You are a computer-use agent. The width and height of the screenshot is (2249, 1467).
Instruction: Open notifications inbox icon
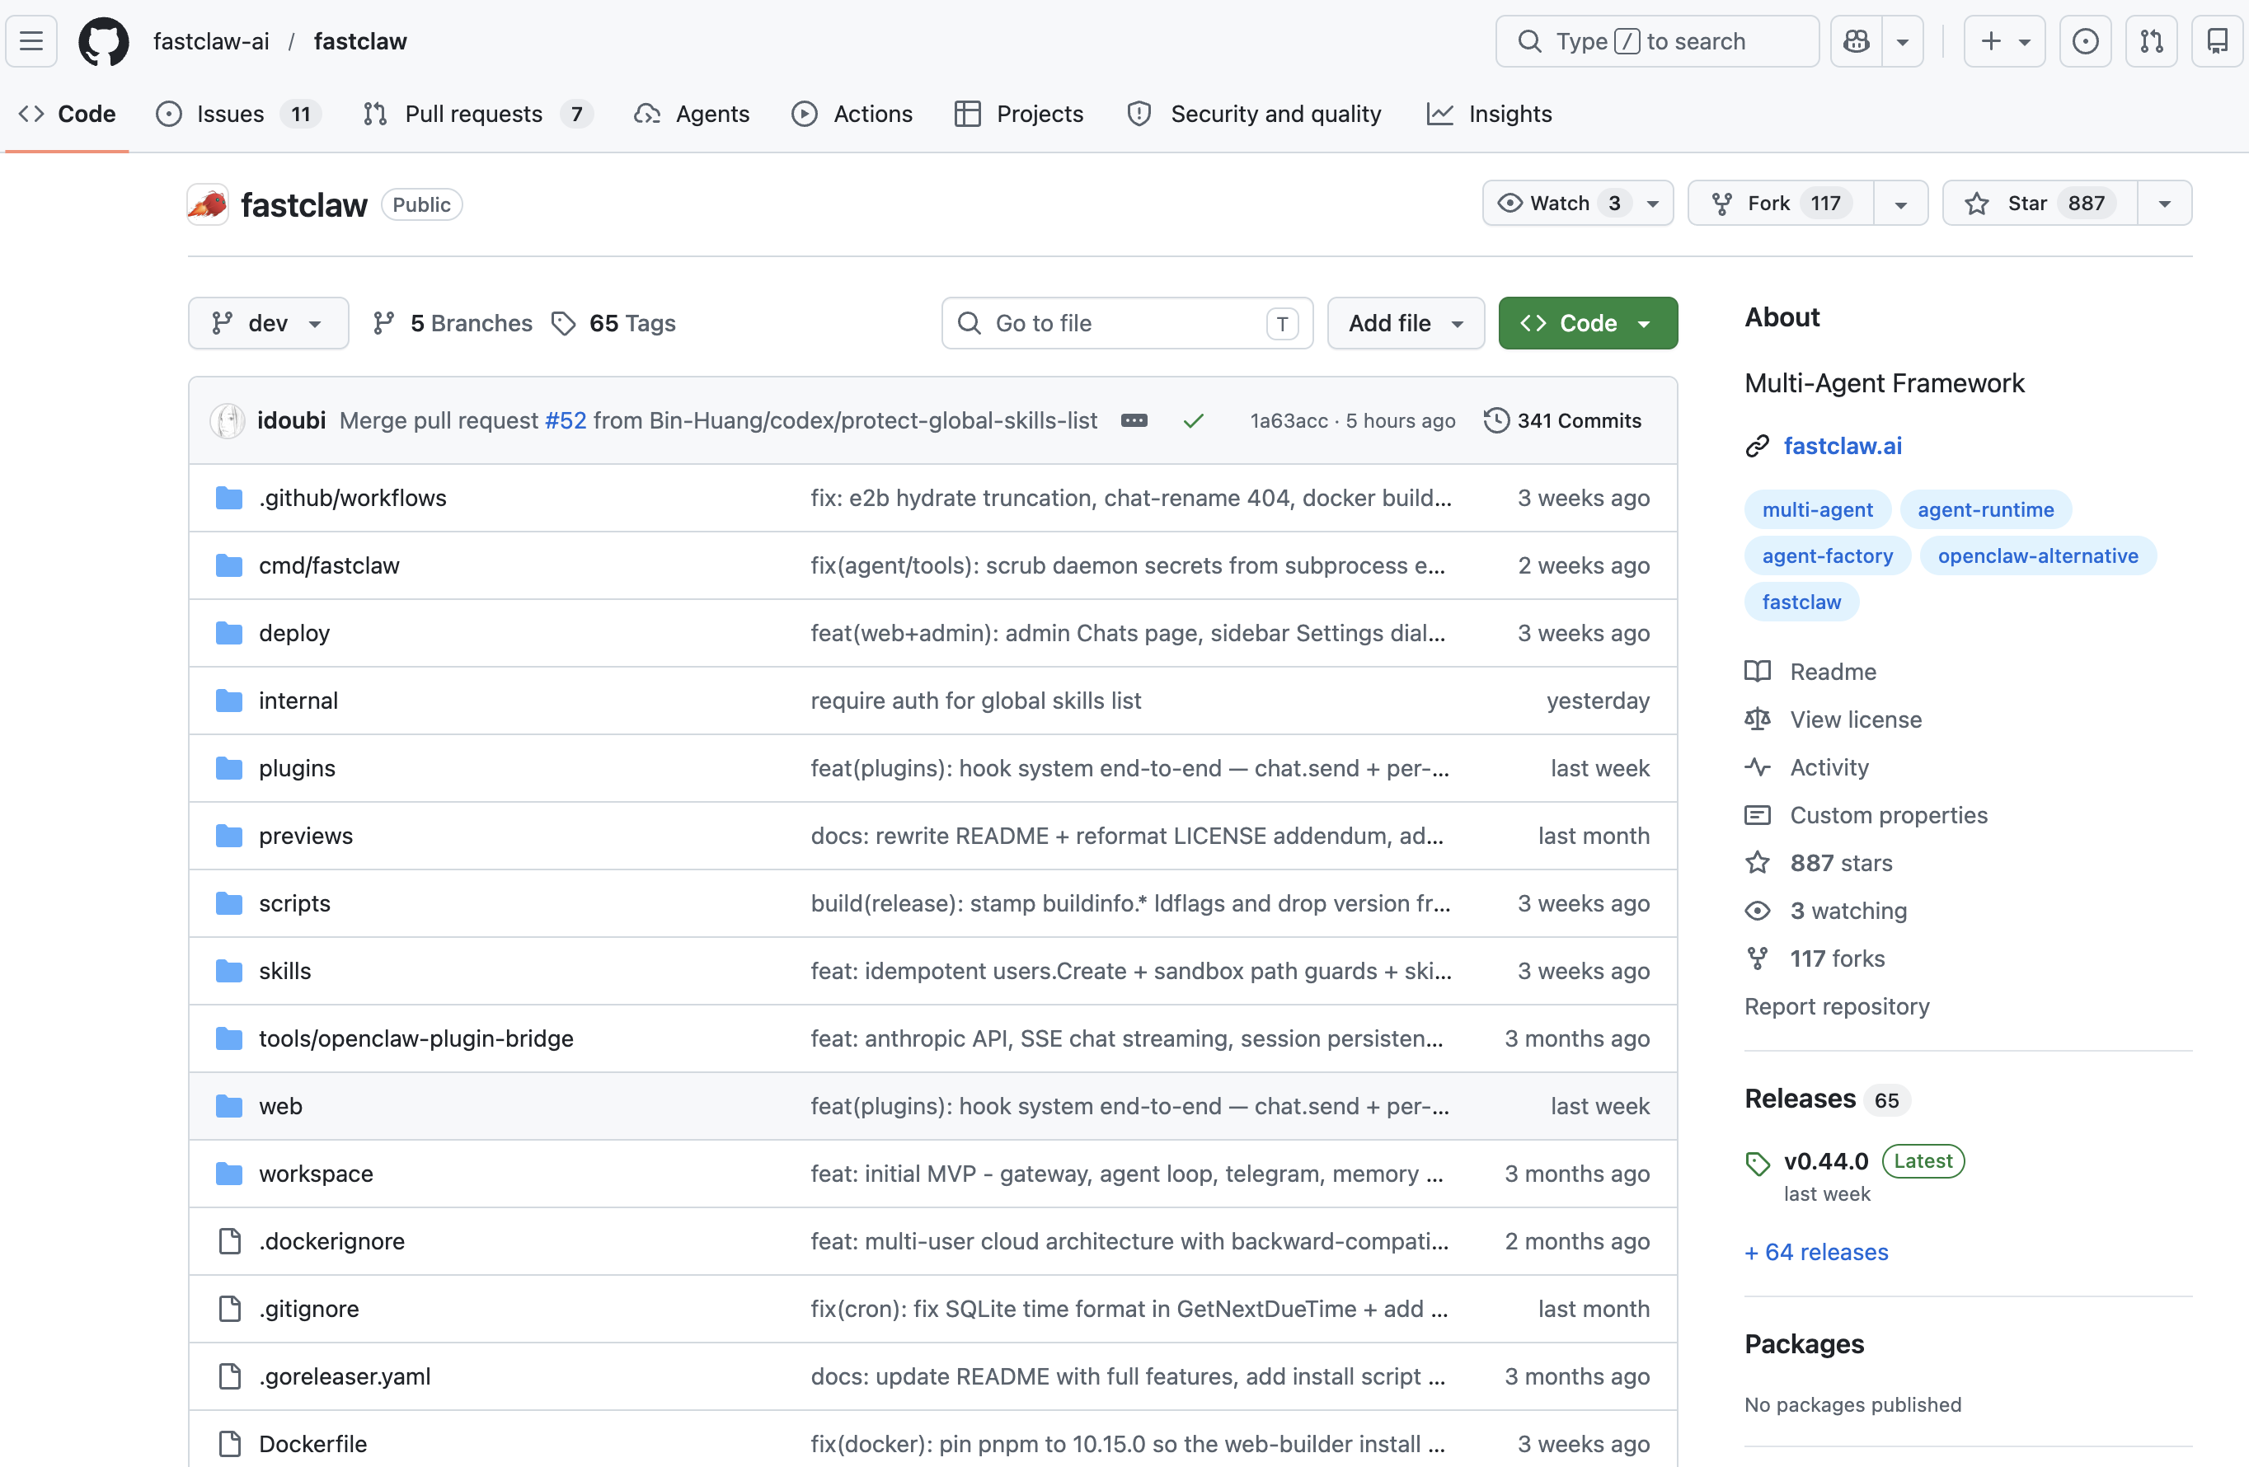tap(2217, 41)
